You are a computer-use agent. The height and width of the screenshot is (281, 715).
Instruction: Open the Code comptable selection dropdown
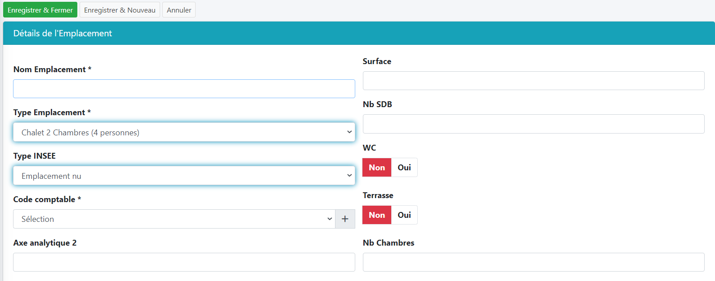pyautogui.click(x=174, y=219)
